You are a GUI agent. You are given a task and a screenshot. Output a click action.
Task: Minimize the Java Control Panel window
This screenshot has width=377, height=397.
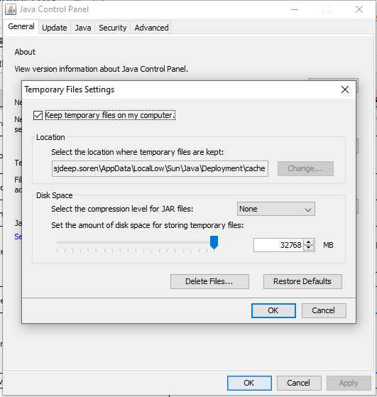(295, 10)
